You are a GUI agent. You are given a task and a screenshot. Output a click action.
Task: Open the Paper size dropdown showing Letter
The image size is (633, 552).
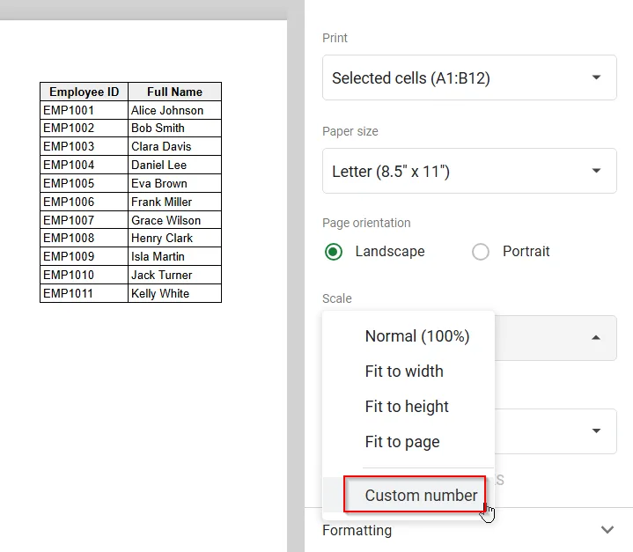[469, 171]
